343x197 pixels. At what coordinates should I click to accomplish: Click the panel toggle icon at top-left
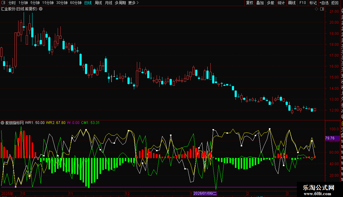click(x=3, y=3)
